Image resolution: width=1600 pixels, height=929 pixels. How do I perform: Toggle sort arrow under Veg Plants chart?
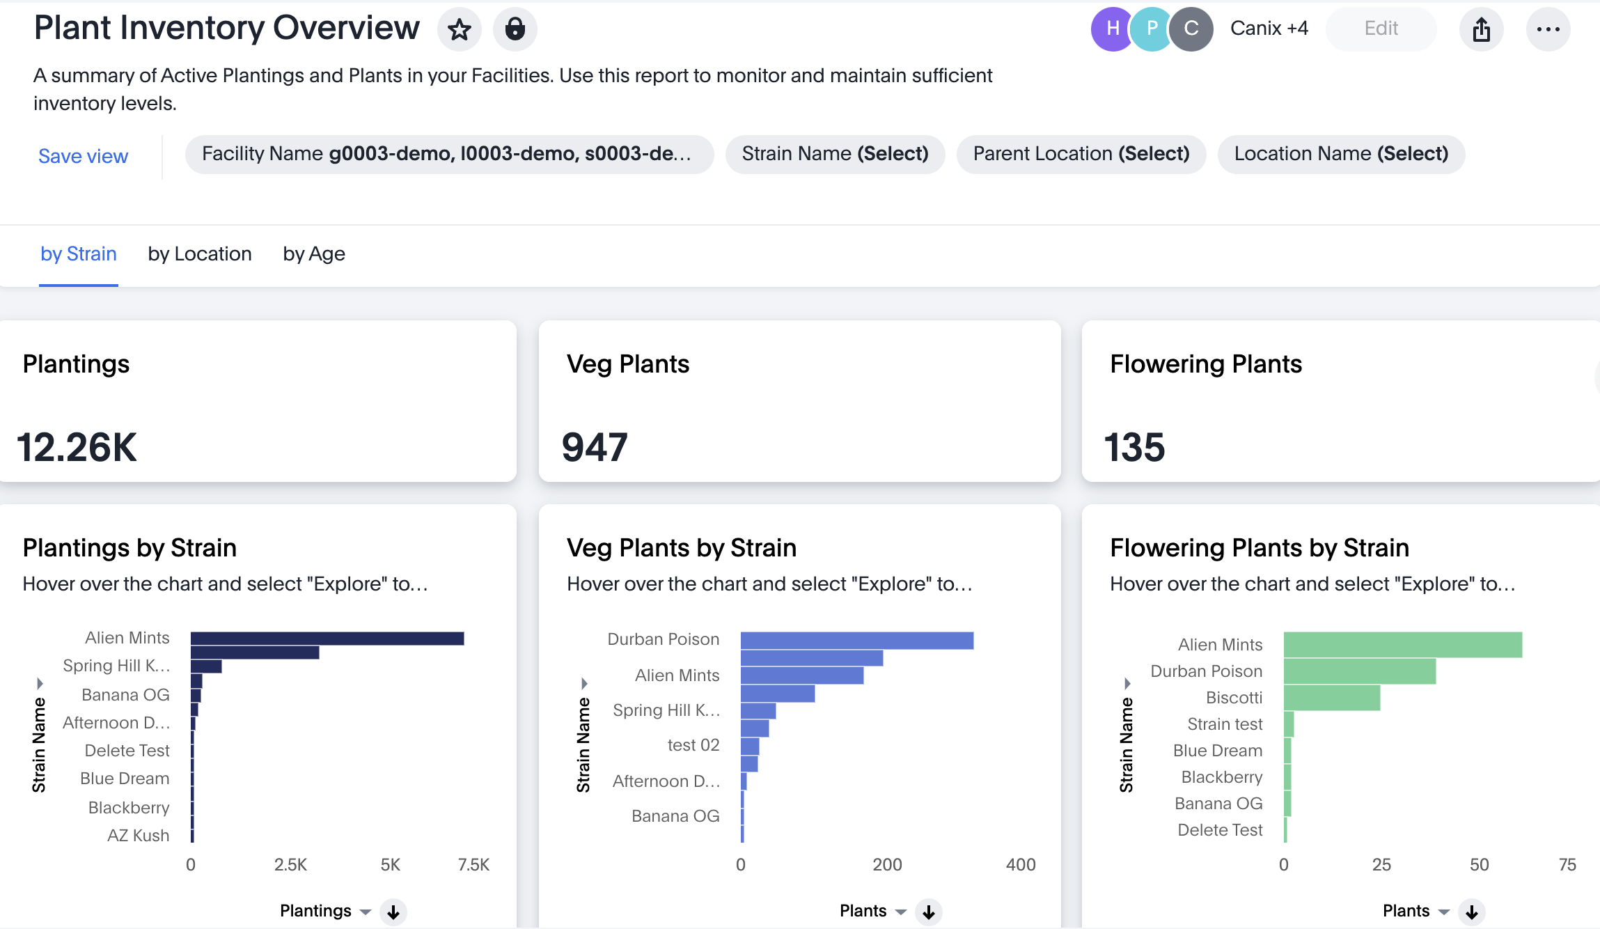pyautogui.click(x=929, y=912)
